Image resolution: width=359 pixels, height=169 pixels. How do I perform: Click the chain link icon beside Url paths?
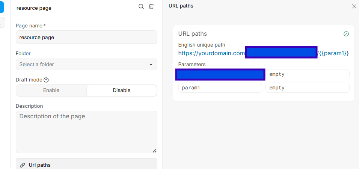[x=23, y=165]
